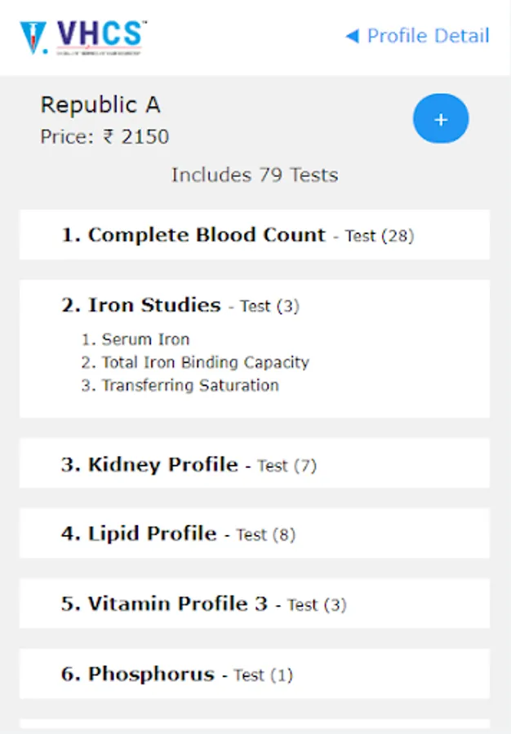Click the rupee symbol in the price
Image resolution: width=511 pixels, height=734 pixels.
click(109, 136)
